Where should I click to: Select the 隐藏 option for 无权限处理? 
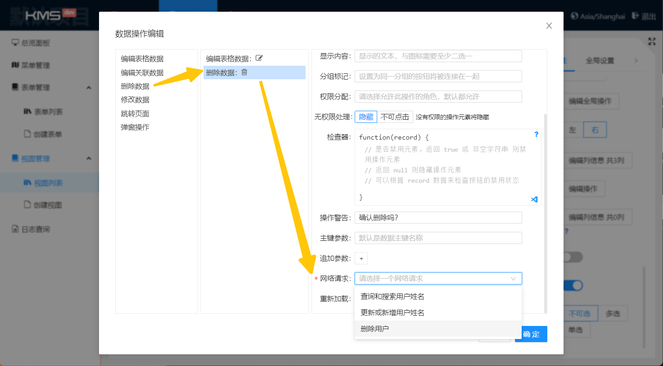coord(366,117)
